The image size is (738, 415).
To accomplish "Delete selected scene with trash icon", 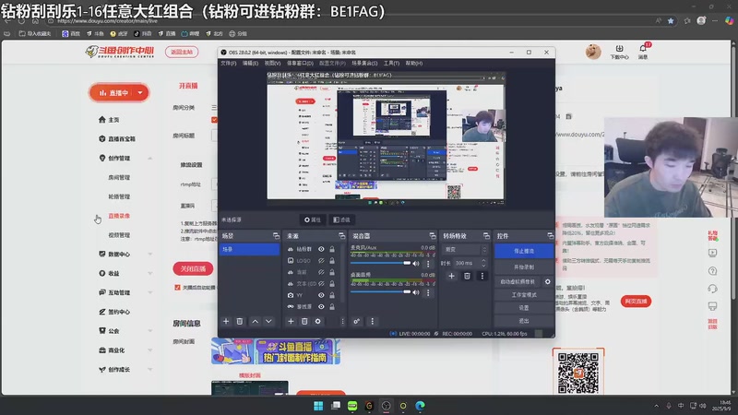I will pos(240,321).
